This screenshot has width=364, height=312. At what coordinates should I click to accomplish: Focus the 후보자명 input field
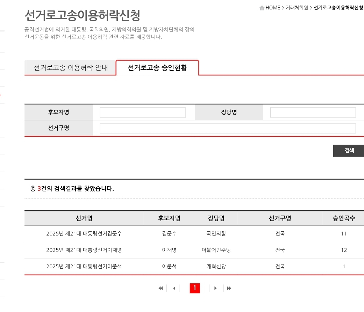point(143,113)
